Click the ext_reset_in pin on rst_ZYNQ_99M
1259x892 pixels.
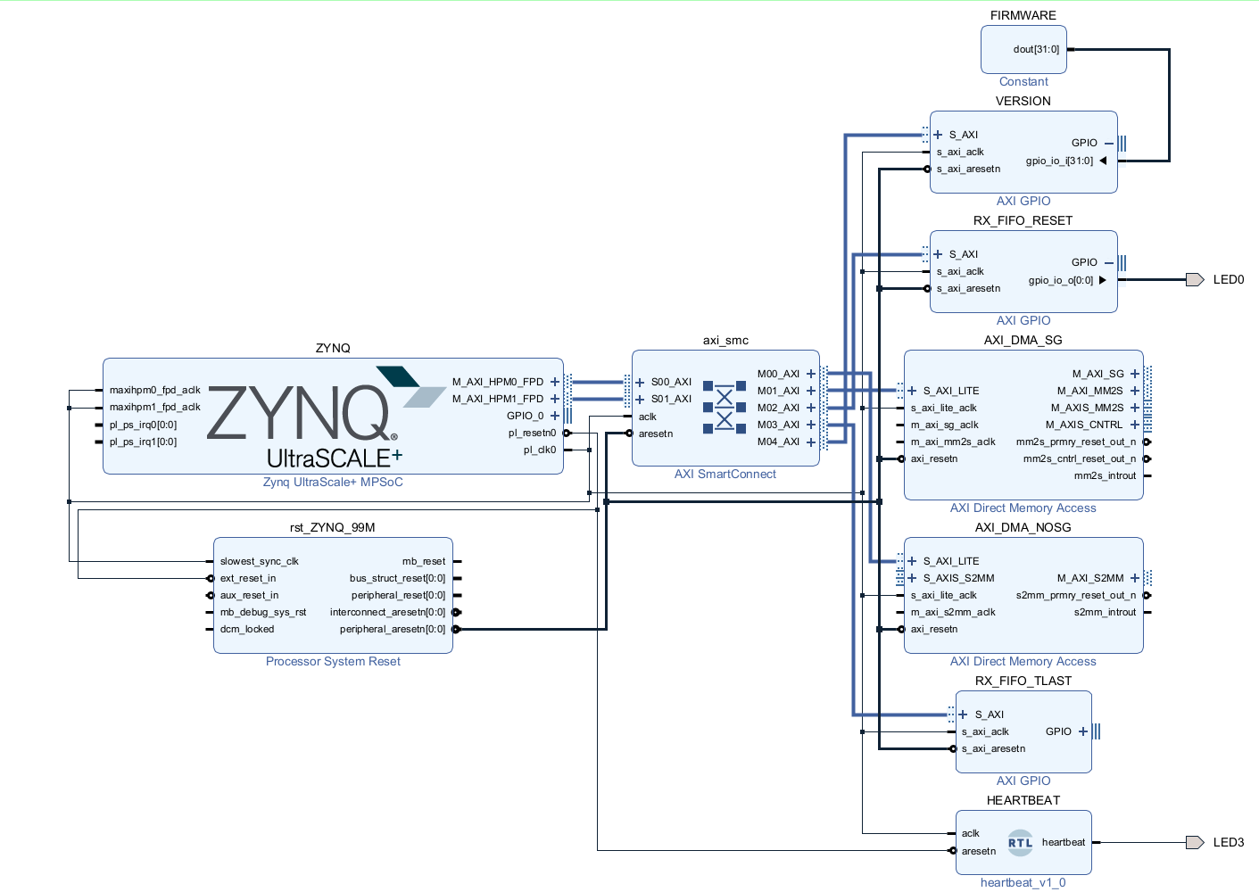pos(248,579)
